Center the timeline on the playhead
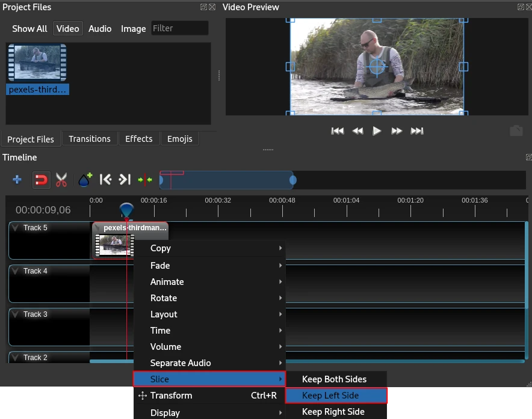This screenshot has height=419, width=532. pyautogui.click(x=144, y=180)
